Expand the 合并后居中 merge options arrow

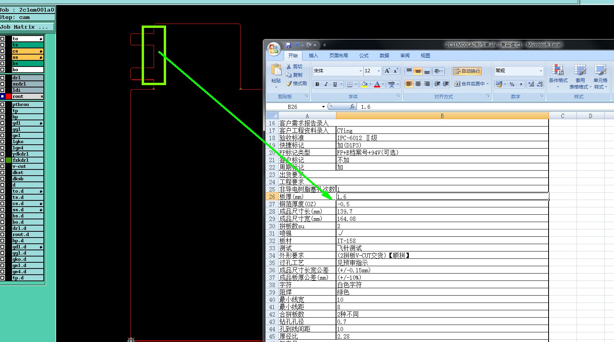[x=487, y=84]
